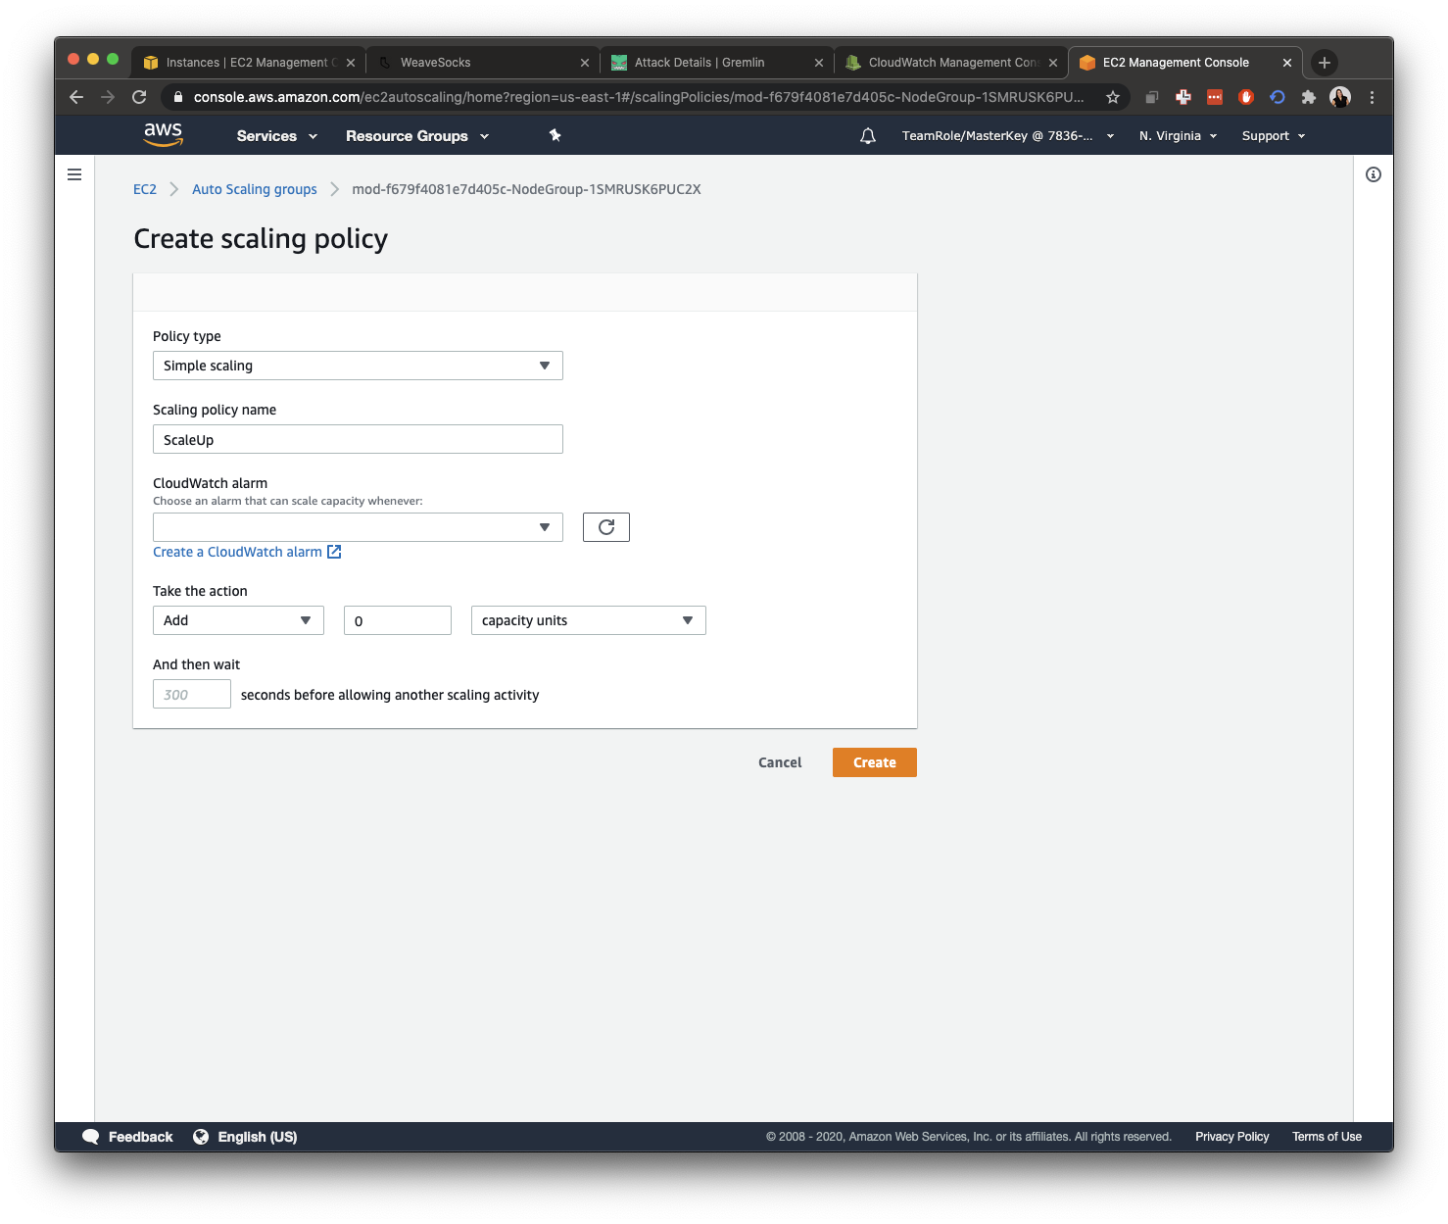The width and height of the screenshot is (1448, 1224).
Task: Open a new browser tab with plus
Action: [x=1325, y=63]
